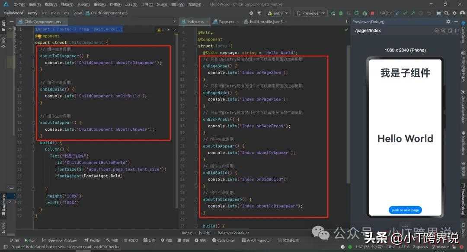This screenshot has width=467, height=252.
Task: Click the build() breadcrumb below the editor
Action: (x=204, y=233)
